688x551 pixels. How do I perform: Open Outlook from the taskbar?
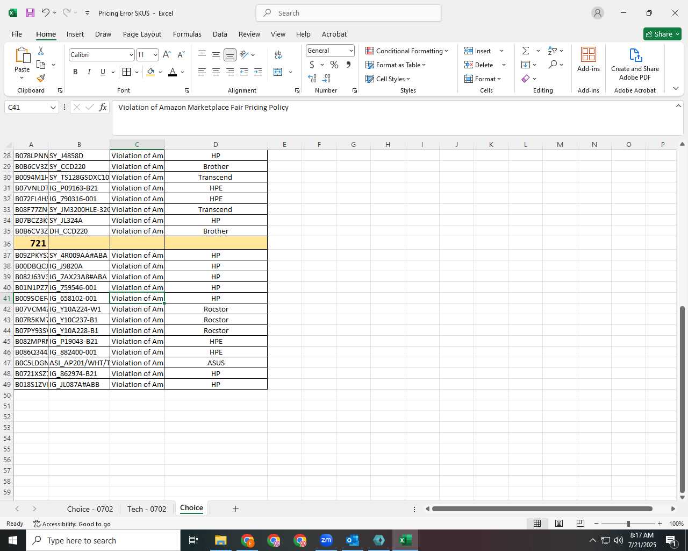click(353, 540)
